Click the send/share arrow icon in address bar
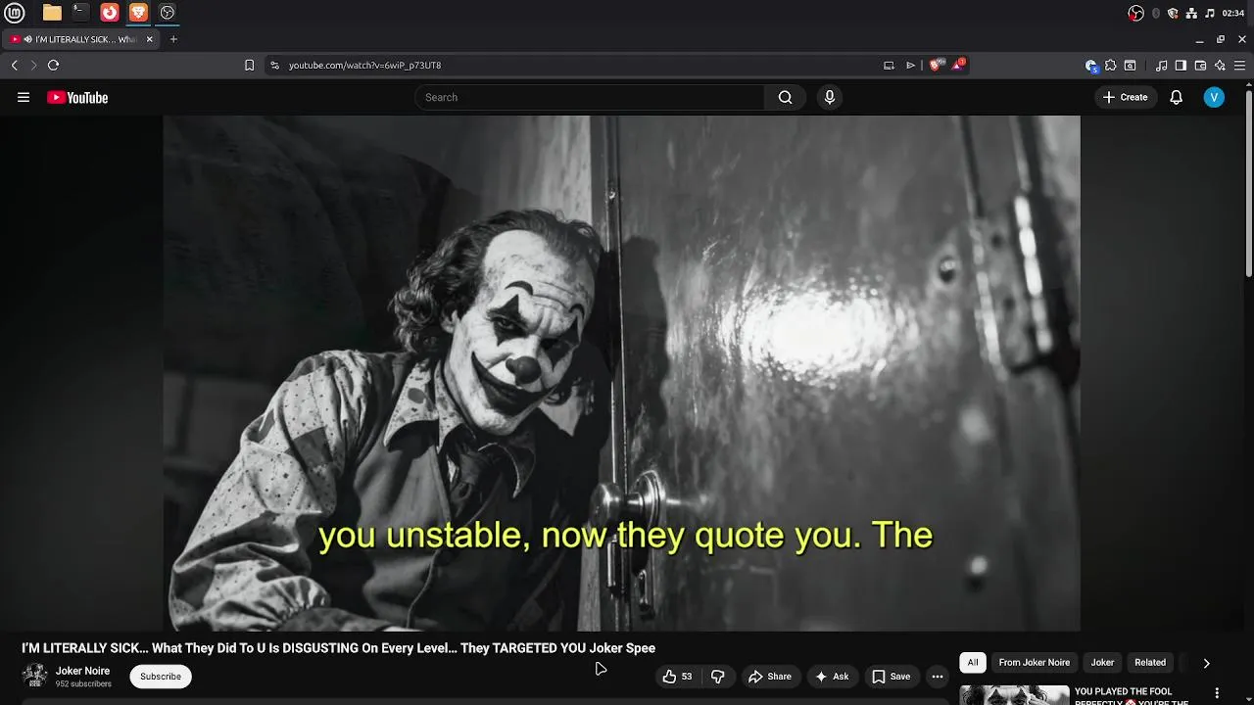The height and width of the screenshot is (705, 1254). pos(910,66)
